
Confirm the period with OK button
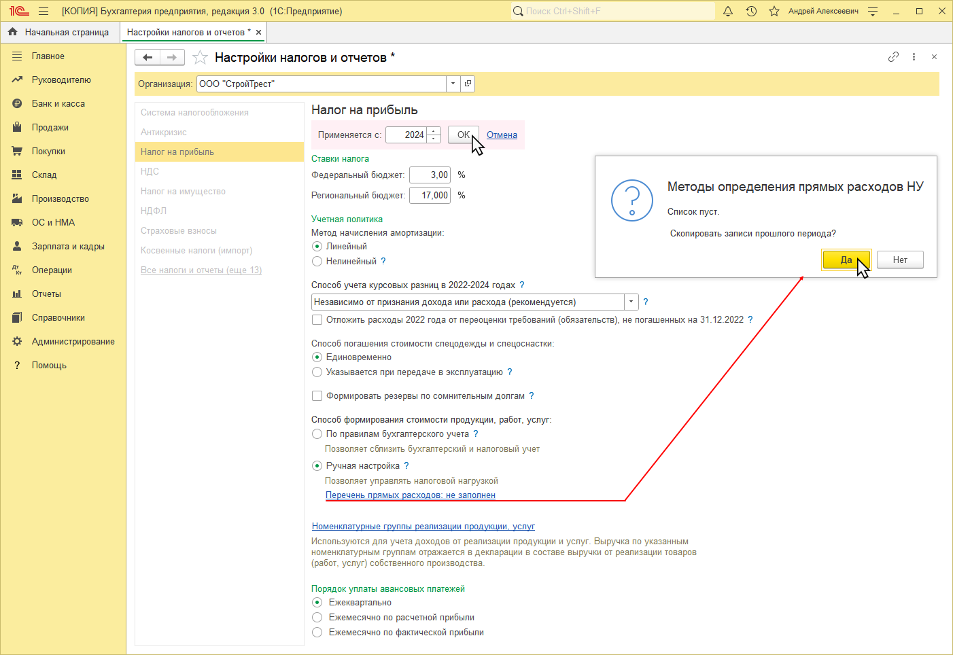464,135
